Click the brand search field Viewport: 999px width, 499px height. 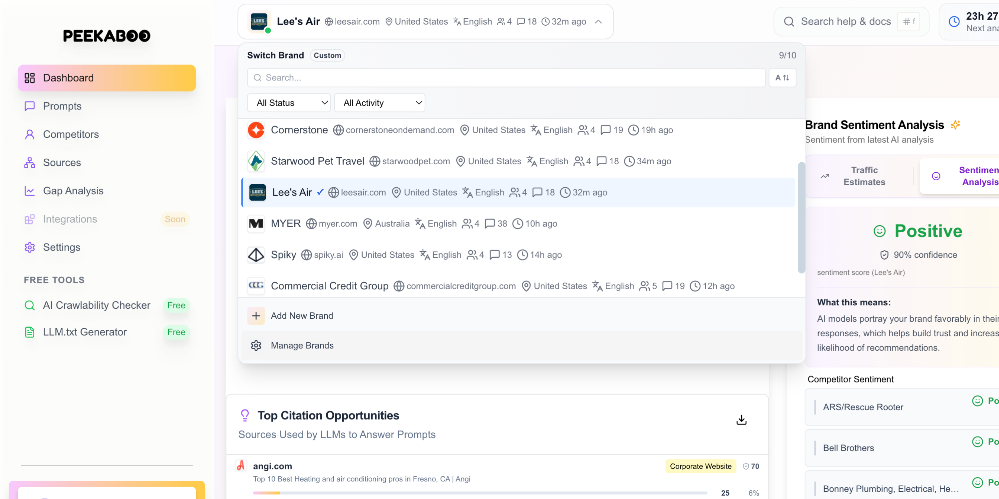pyautogui.click(x=506, y=78)
